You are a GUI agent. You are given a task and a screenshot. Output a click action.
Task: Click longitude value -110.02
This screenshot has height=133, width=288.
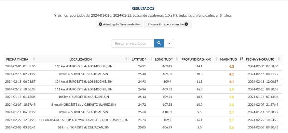(167, 112)
